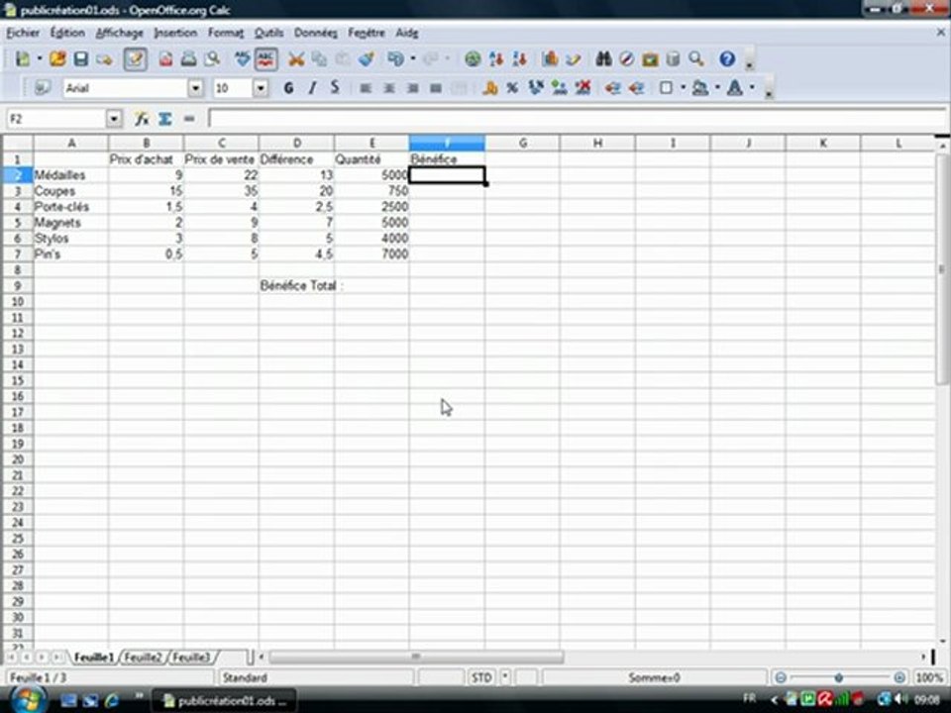Toggle AutoSpellcheck button
This screenshot has width=951, height=713.
[266, 58]
